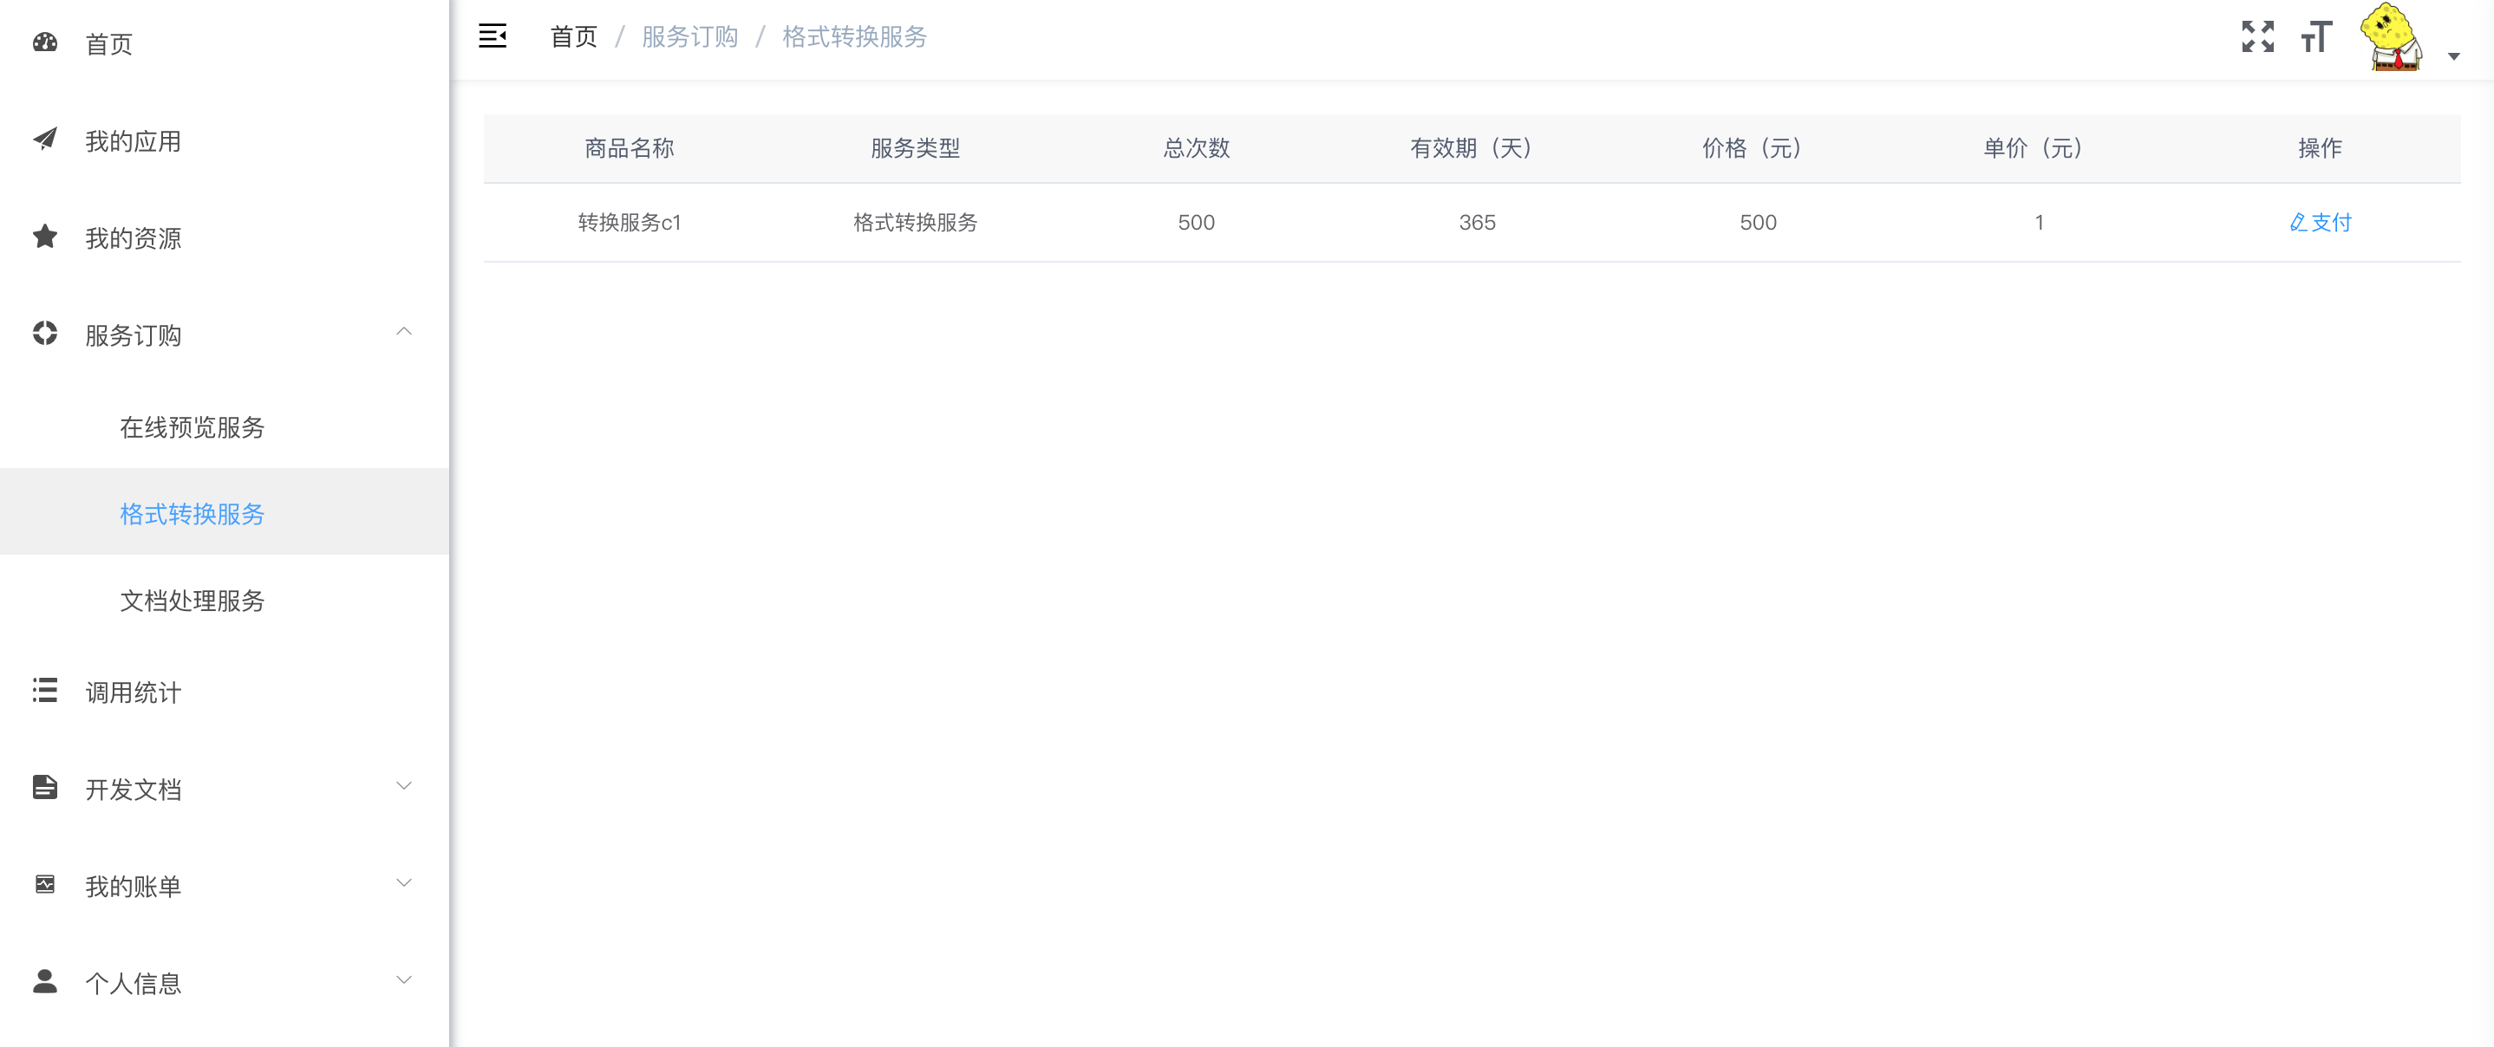Click the lifebuoy icon for 服务订购

click(44, 333)
